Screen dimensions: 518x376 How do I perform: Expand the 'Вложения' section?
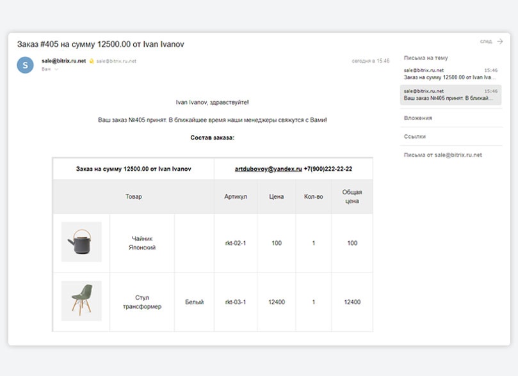click(x=418, y=118)
